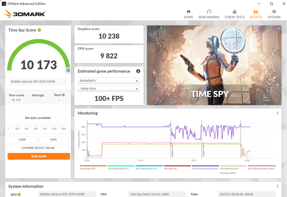Image resolution: width=287 pixels, height=197 pixels.
Task: Click the GPU name in System information
Action: tap(67, 194)
